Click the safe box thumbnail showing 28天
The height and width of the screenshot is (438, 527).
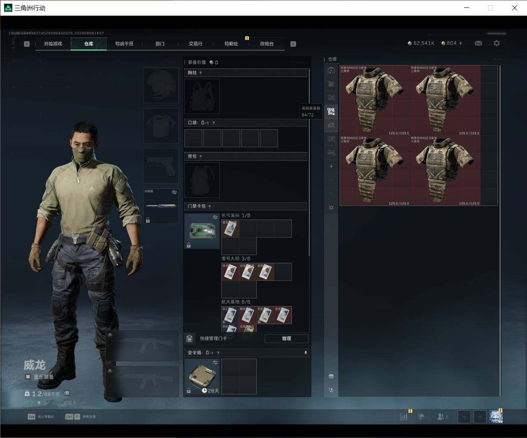click(x=202, y=376)
